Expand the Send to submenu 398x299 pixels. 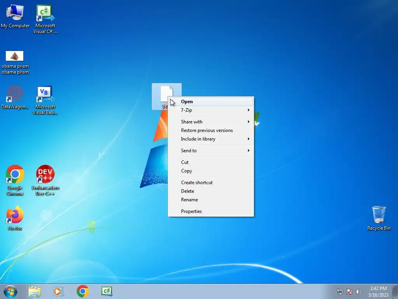coord(211,151)
